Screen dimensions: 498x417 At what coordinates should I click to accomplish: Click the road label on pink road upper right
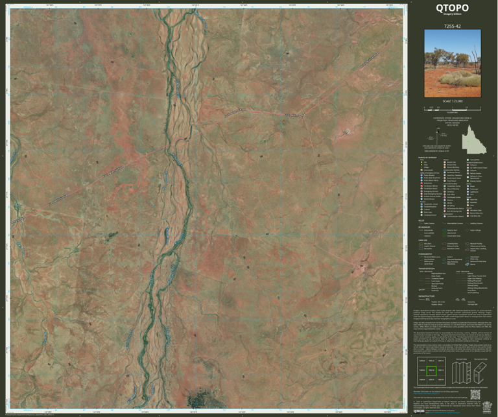point(370,60)
